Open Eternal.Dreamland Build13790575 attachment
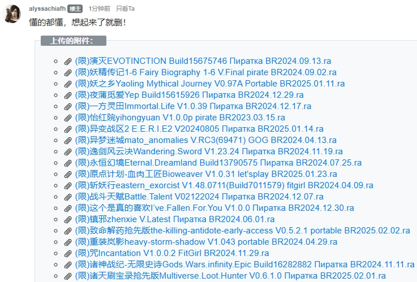Viewport: 417px width, 282px height. [218, 163]
